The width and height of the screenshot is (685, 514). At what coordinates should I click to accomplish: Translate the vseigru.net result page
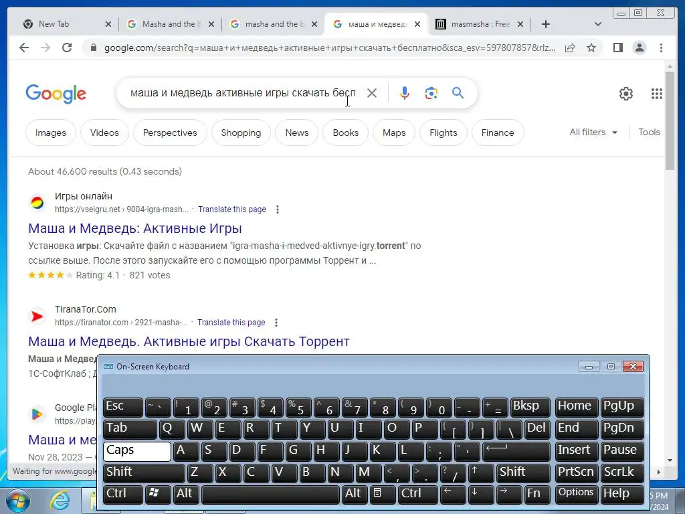tap(232, 209)
